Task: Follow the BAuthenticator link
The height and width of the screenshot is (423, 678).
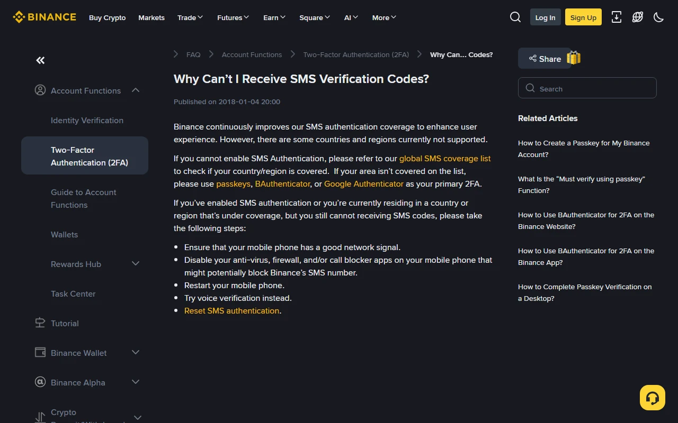Action: click(282, 183)
